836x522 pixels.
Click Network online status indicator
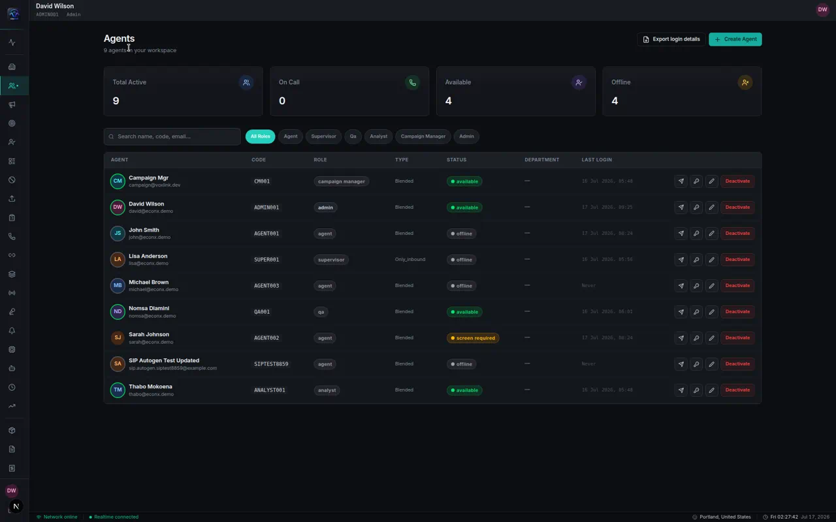(57, 517)
